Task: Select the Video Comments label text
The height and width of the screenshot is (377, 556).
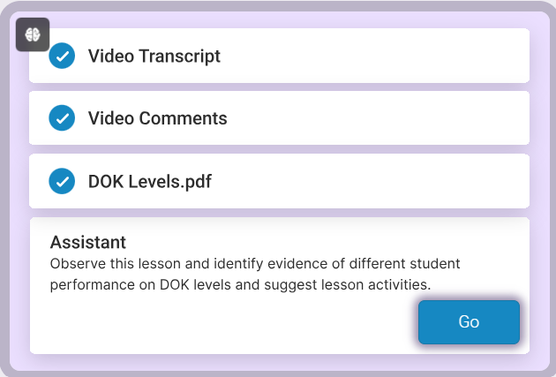Action: (x=157, y=118)
